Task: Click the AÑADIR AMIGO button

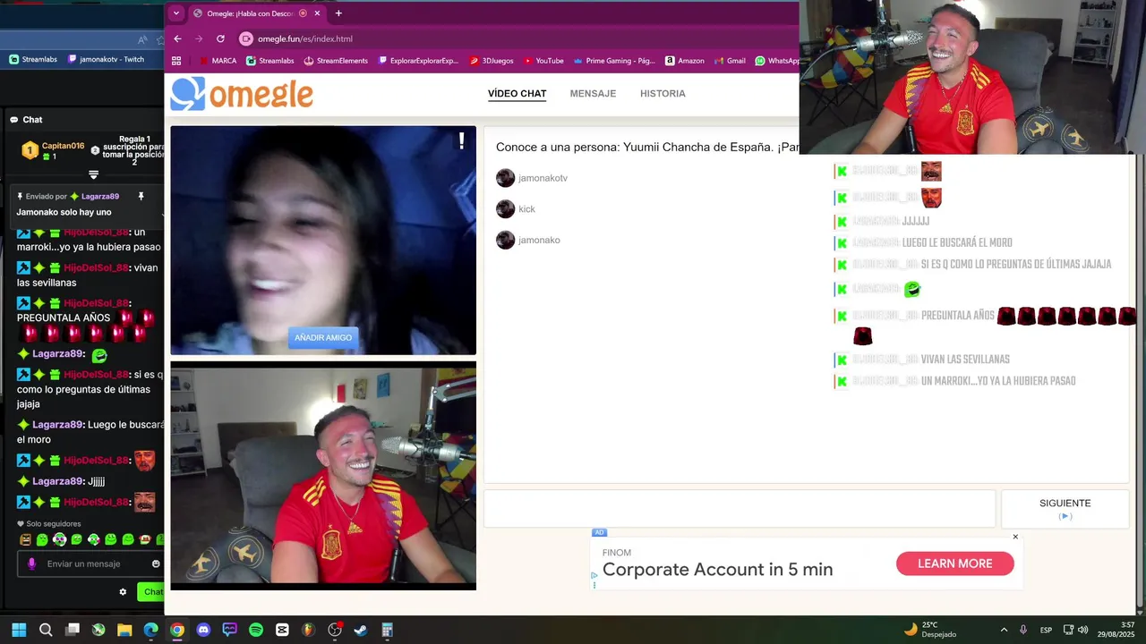Action: click(323, 337)
